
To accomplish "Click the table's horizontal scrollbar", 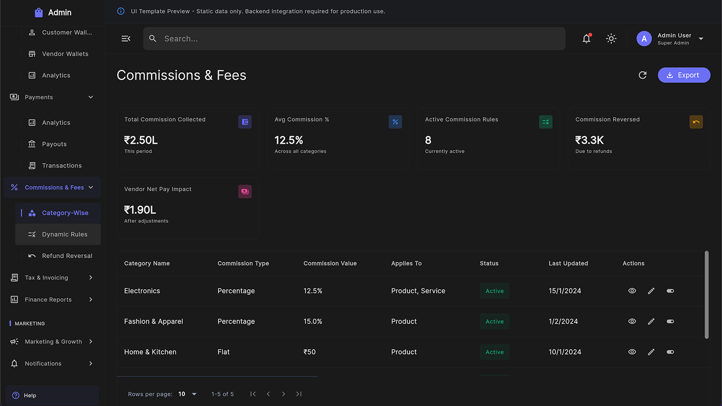I will [217, 376].
